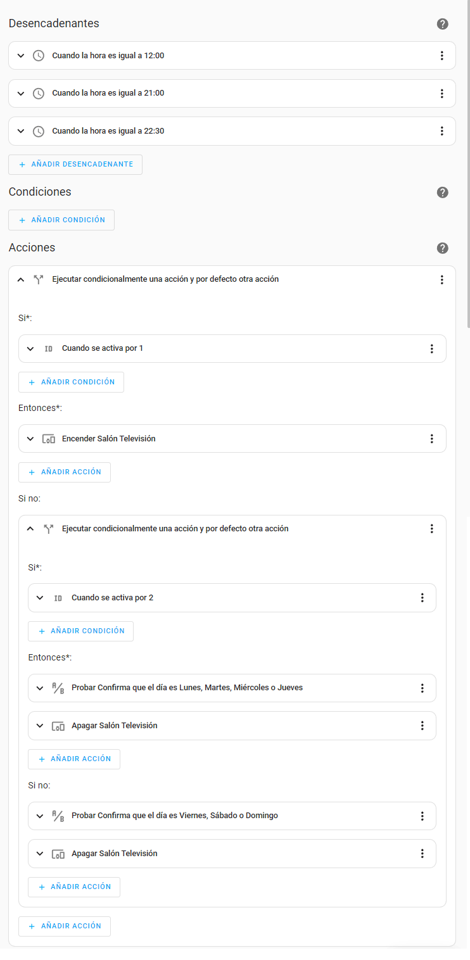Image resolution: width=470 pixels, height=960 pixels.
Task: Expand the Lunes, Martes, Miércoles o Jueves test
Action: [x=40, y=688]
